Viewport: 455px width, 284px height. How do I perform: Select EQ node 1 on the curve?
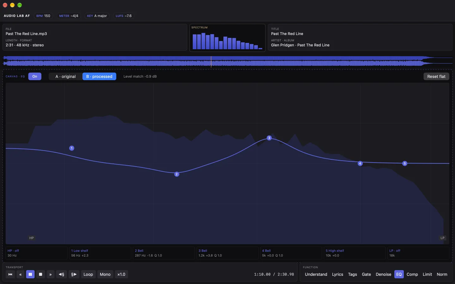pyautogui.click(x=72, y=148)
